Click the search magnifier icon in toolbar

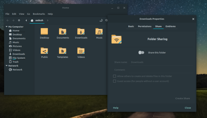click(x=106, y=20)
